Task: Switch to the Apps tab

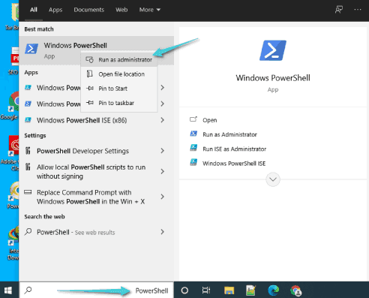Action: [x=55, y=10]
